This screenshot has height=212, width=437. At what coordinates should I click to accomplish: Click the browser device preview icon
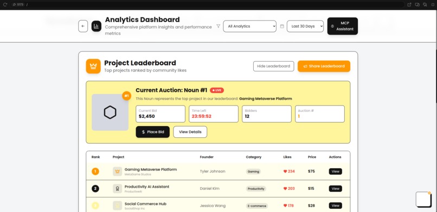click(x=417, y=4)
